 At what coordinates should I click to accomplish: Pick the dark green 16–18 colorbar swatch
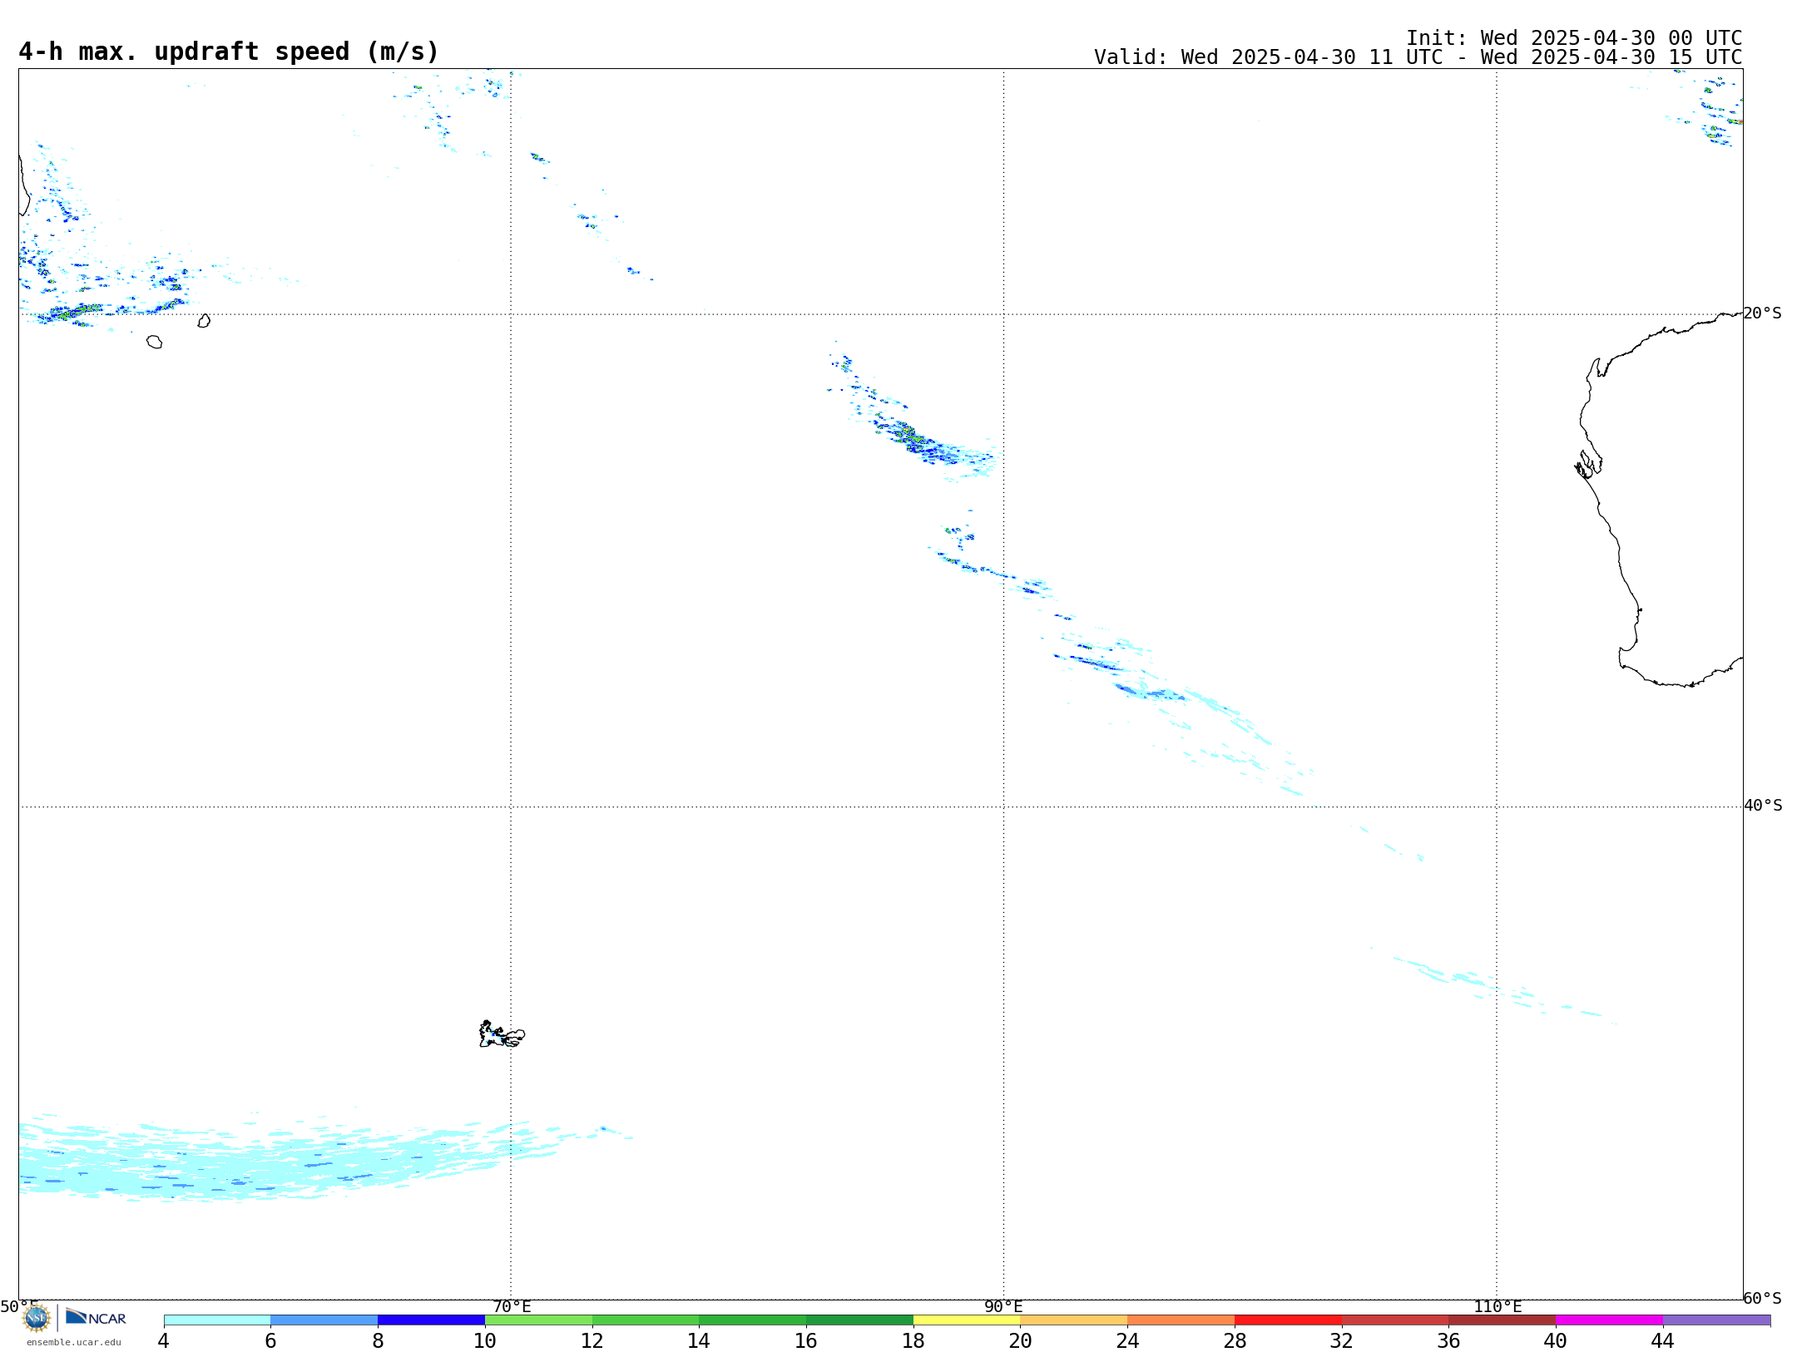(x=859, y=1320)
